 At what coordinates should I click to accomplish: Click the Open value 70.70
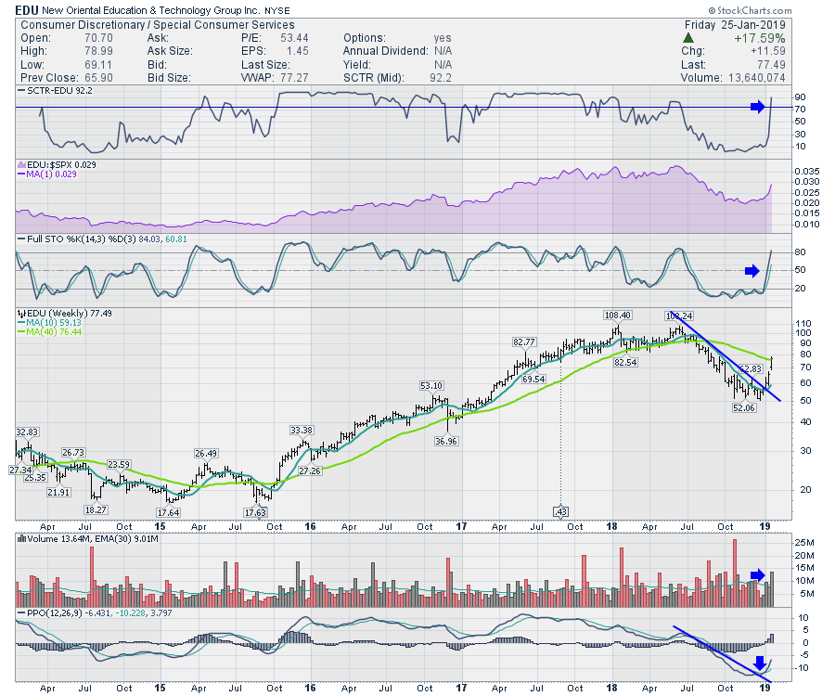[x=98, y=38]
